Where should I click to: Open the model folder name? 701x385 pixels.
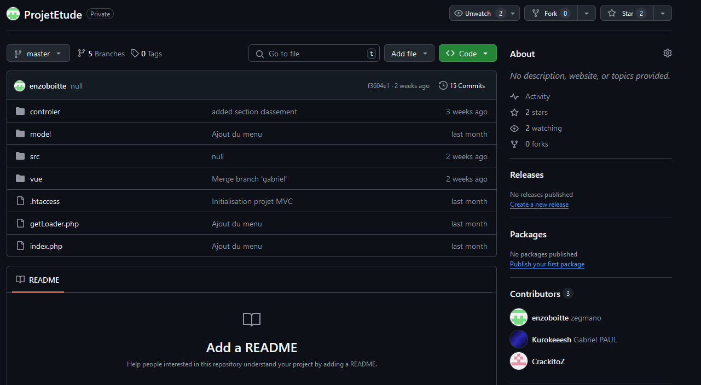pos(40,134)
